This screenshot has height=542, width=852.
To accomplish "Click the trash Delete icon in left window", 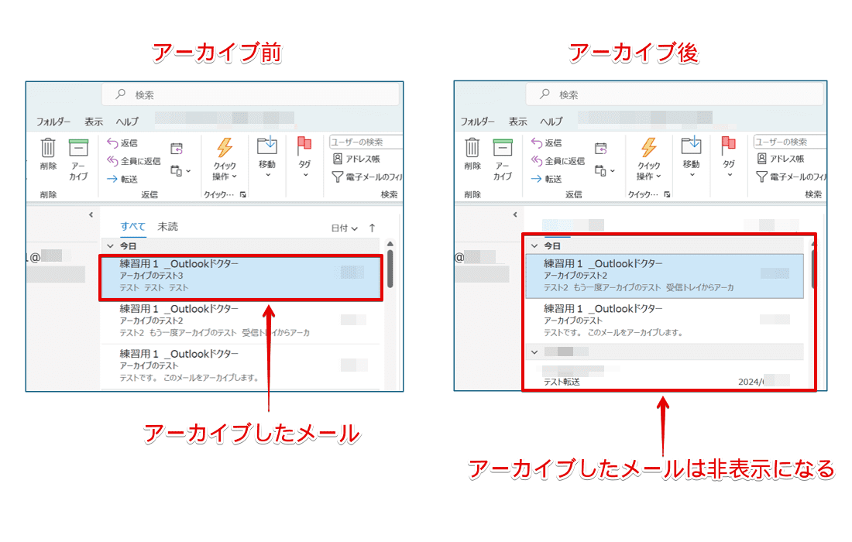I will (48, 147).
